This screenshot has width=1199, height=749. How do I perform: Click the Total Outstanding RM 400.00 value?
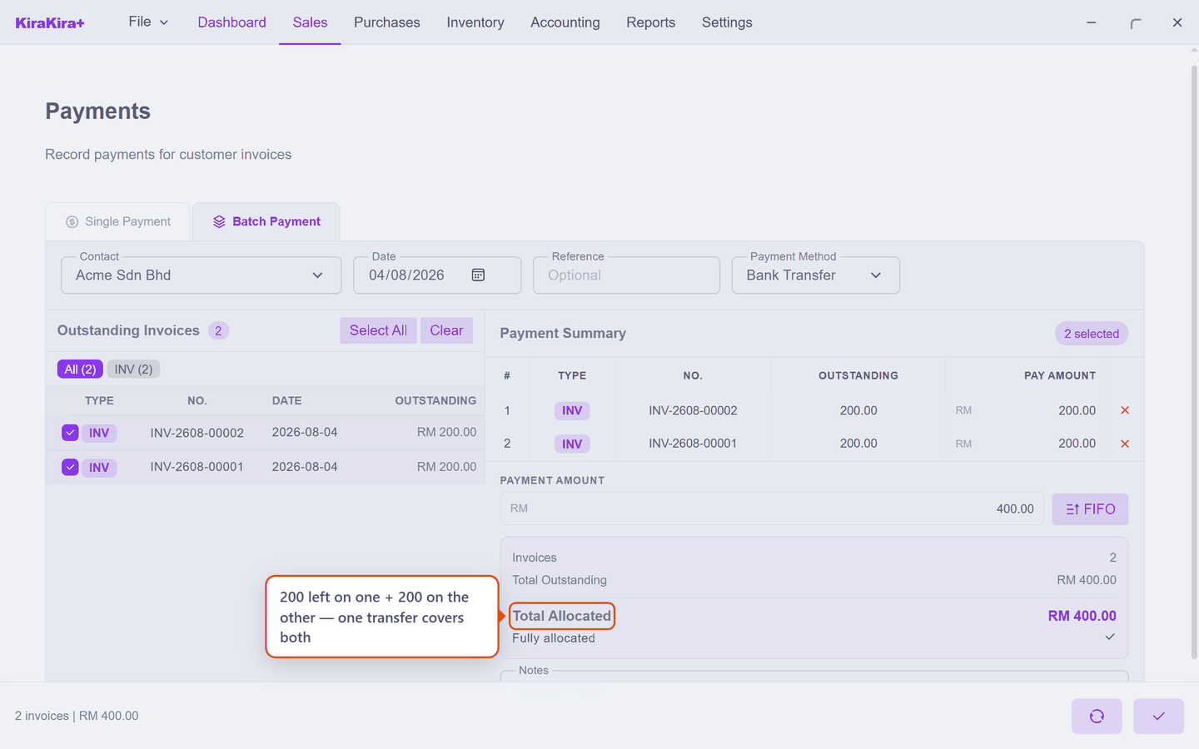click(x=1087, y=580)
